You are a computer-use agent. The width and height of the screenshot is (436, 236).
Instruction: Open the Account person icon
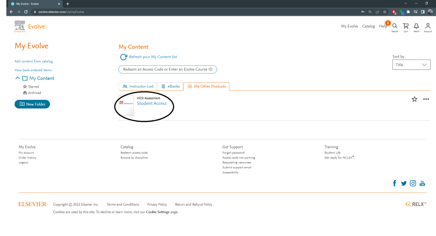(428, 26)
